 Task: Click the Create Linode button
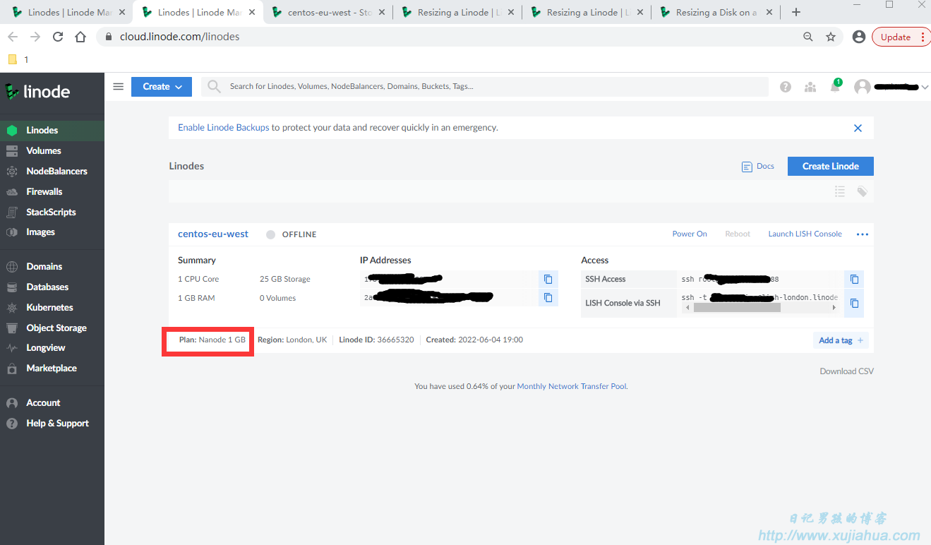(x=830, y=166)
